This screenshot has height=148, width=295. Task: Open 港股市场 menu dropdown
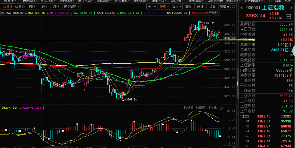coord(141,1)
